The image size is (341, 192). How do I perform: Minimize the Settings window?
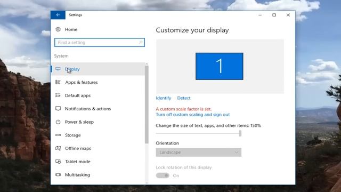pyautogui.click(x=260, y=15)
